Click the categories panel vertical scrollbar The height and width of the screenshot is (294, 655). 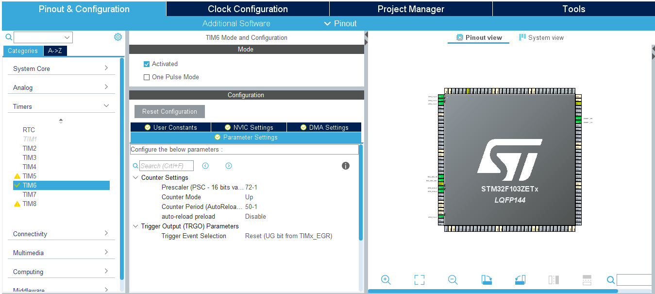121,169
